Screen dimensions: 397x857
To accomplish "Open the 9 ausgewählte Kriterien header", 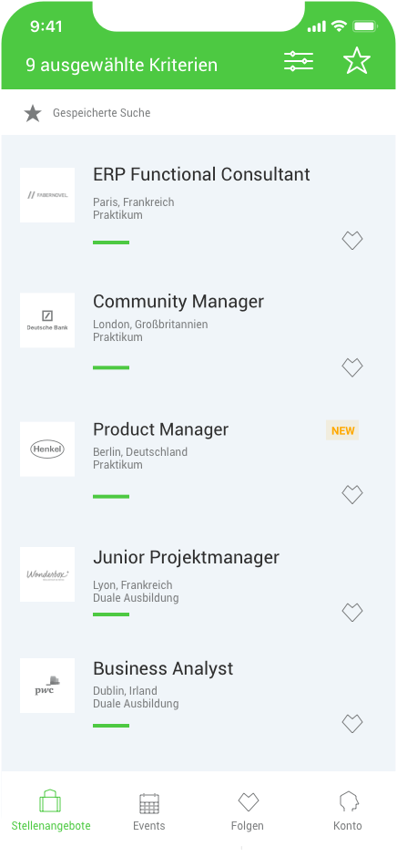I will pos(122,65).
